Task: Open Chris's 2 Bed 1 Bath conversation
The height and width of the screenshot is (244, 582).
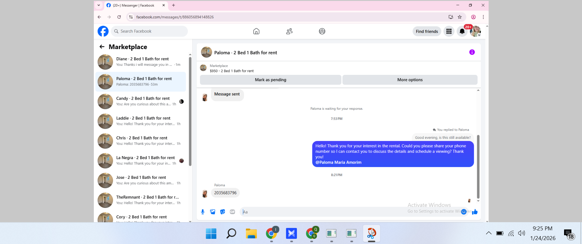Action: coord(141,141)
